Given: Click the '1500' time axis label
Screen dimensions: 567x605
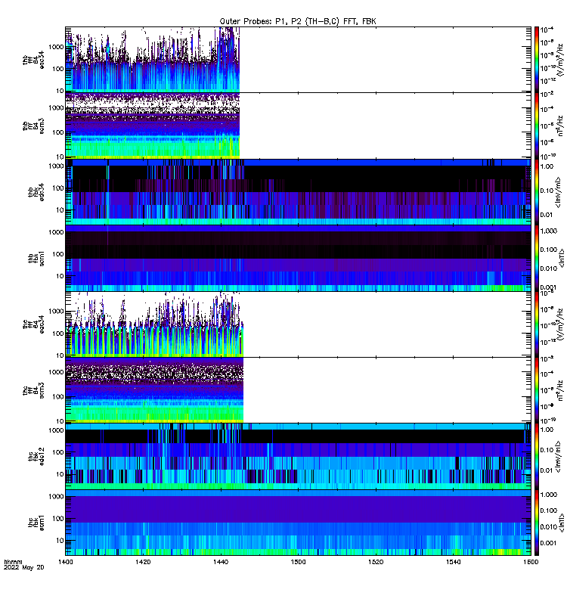Looking at the screenshot, I should 298,562.
